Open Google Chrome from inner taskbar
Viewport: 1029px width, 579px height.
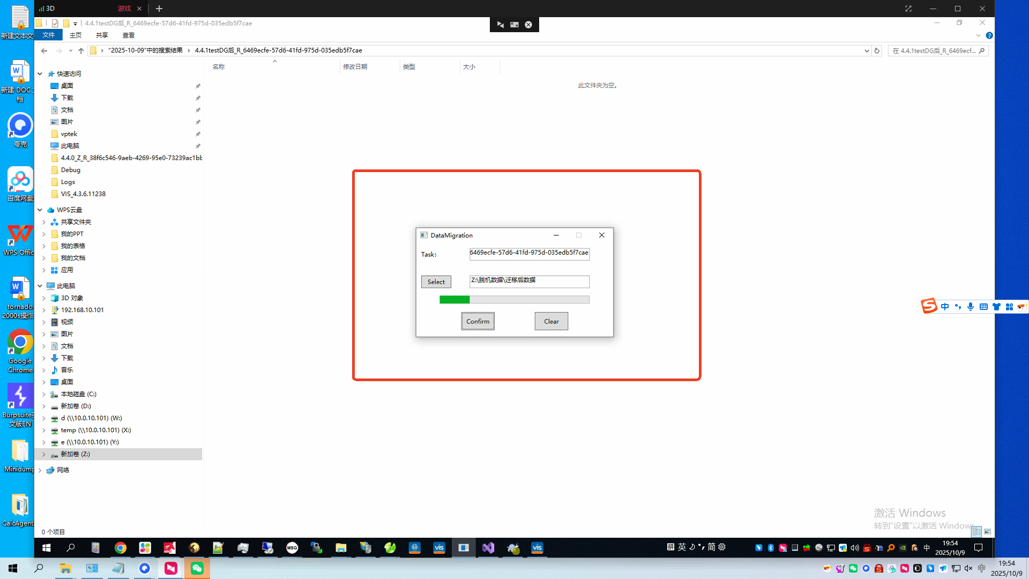click(x=121, y=548)
